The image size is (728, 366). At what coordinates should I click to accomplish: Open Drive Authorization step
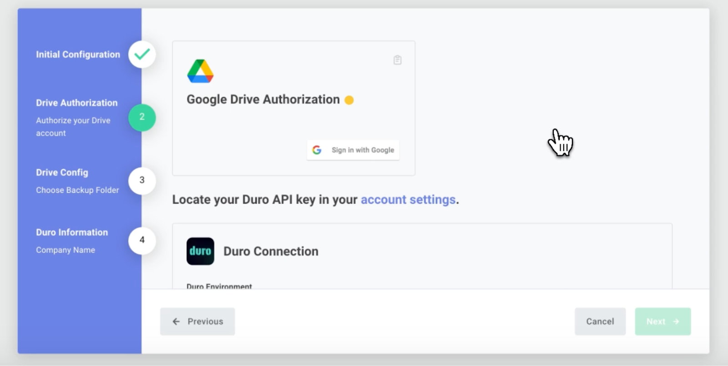click(77, 103)
